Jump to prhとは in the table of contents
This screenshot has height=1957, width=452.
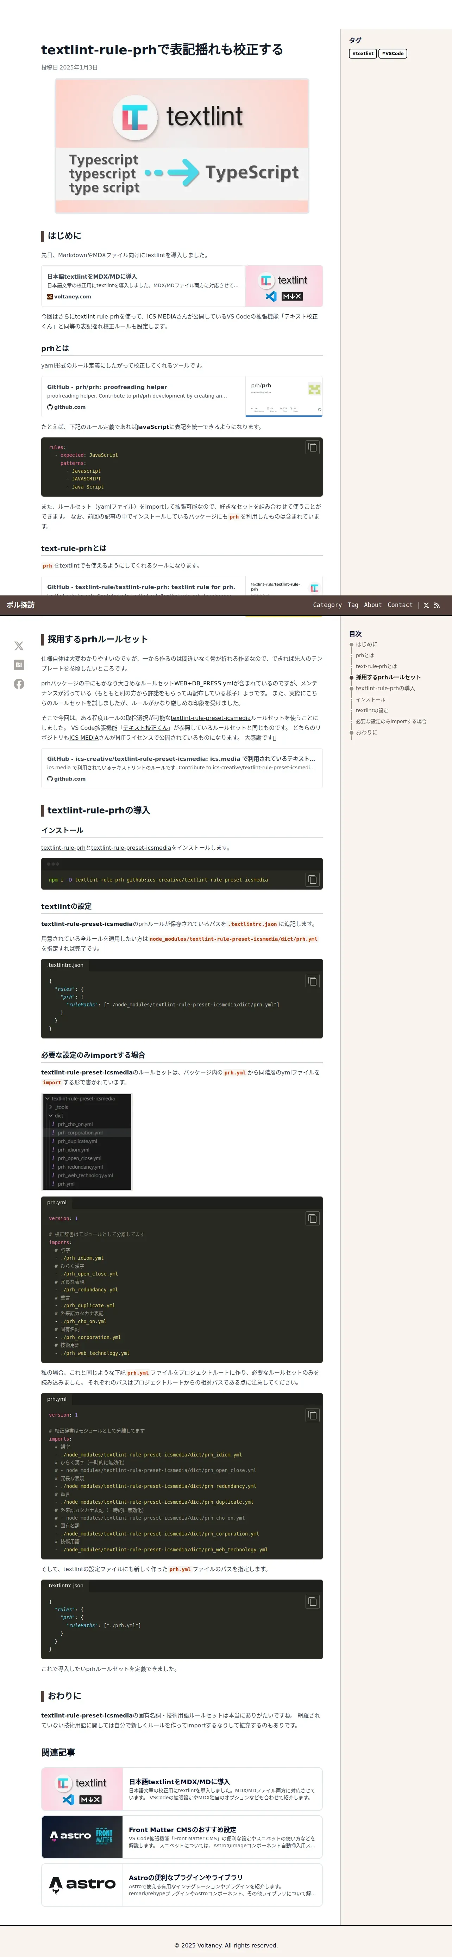[365, 655]
